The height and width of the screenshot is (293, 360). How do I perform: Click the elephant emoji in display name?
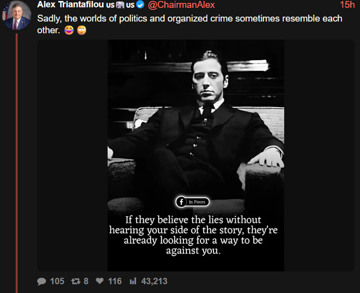pos(121,5)
